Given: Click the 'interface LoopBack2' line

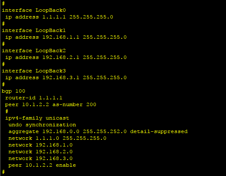Looking at the screenshot, I should [x=34, y=51].
